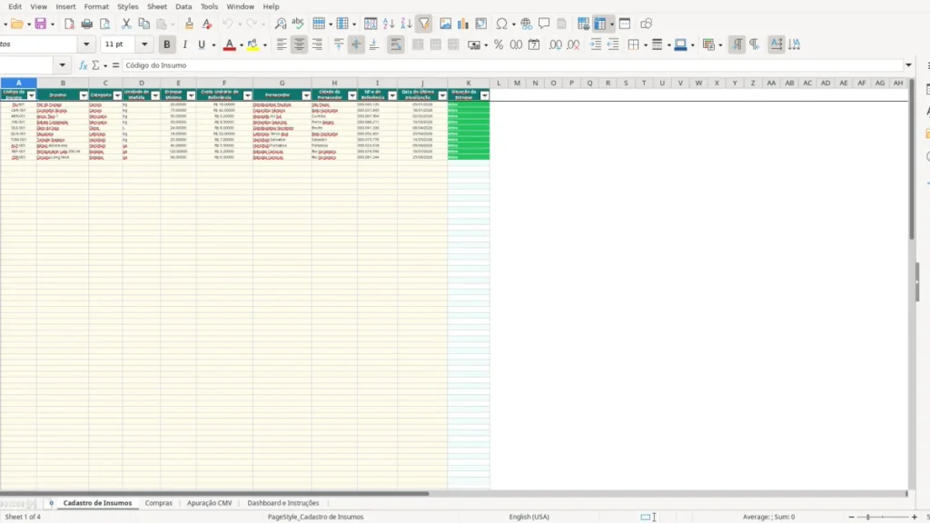Open the font size dropdown
The height and width of the screenshot is (523, 930).
point(144,44)
